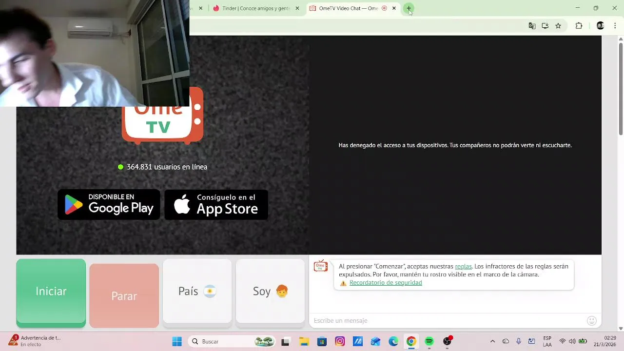Open the ESP LAA language switcher
The image size is (624, 351).
(x=547, y=341)
